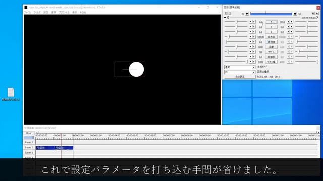The width and height of the screenshot is (323, 181).
Task: Click the Y movement button
Action: 271,27
